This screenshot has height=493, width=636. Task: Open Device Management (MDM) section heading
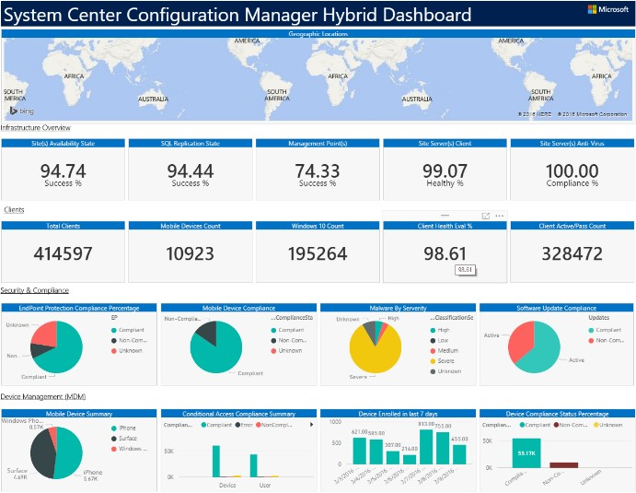pyautogui.click(x=43, y=396)
